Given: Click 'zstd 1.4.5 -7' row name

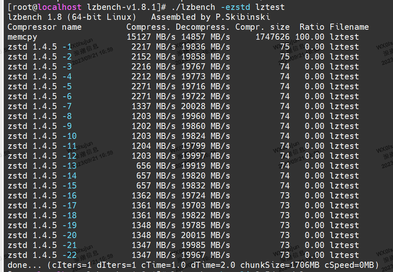Looking at the screenshot, I should coord(40,107).
